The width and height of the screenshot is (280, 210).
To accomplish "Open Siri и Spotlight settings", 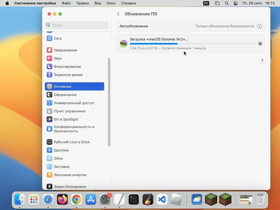I will pyautogui.click(x=74, y=119).
